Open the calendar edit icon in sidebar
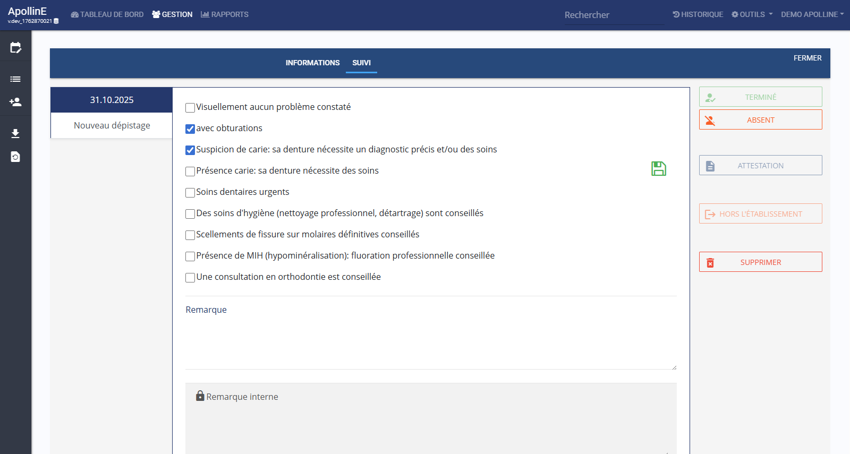This screenshot has width=850, height=454. [15, 48]
